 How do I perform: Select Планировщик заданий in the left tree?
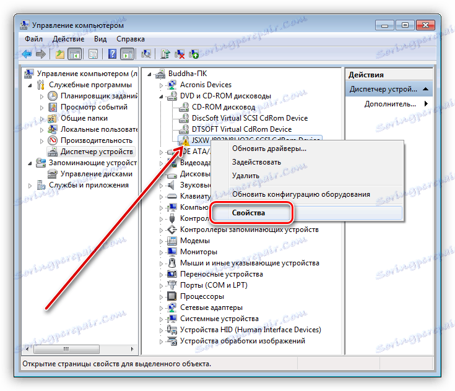[98, 96]
